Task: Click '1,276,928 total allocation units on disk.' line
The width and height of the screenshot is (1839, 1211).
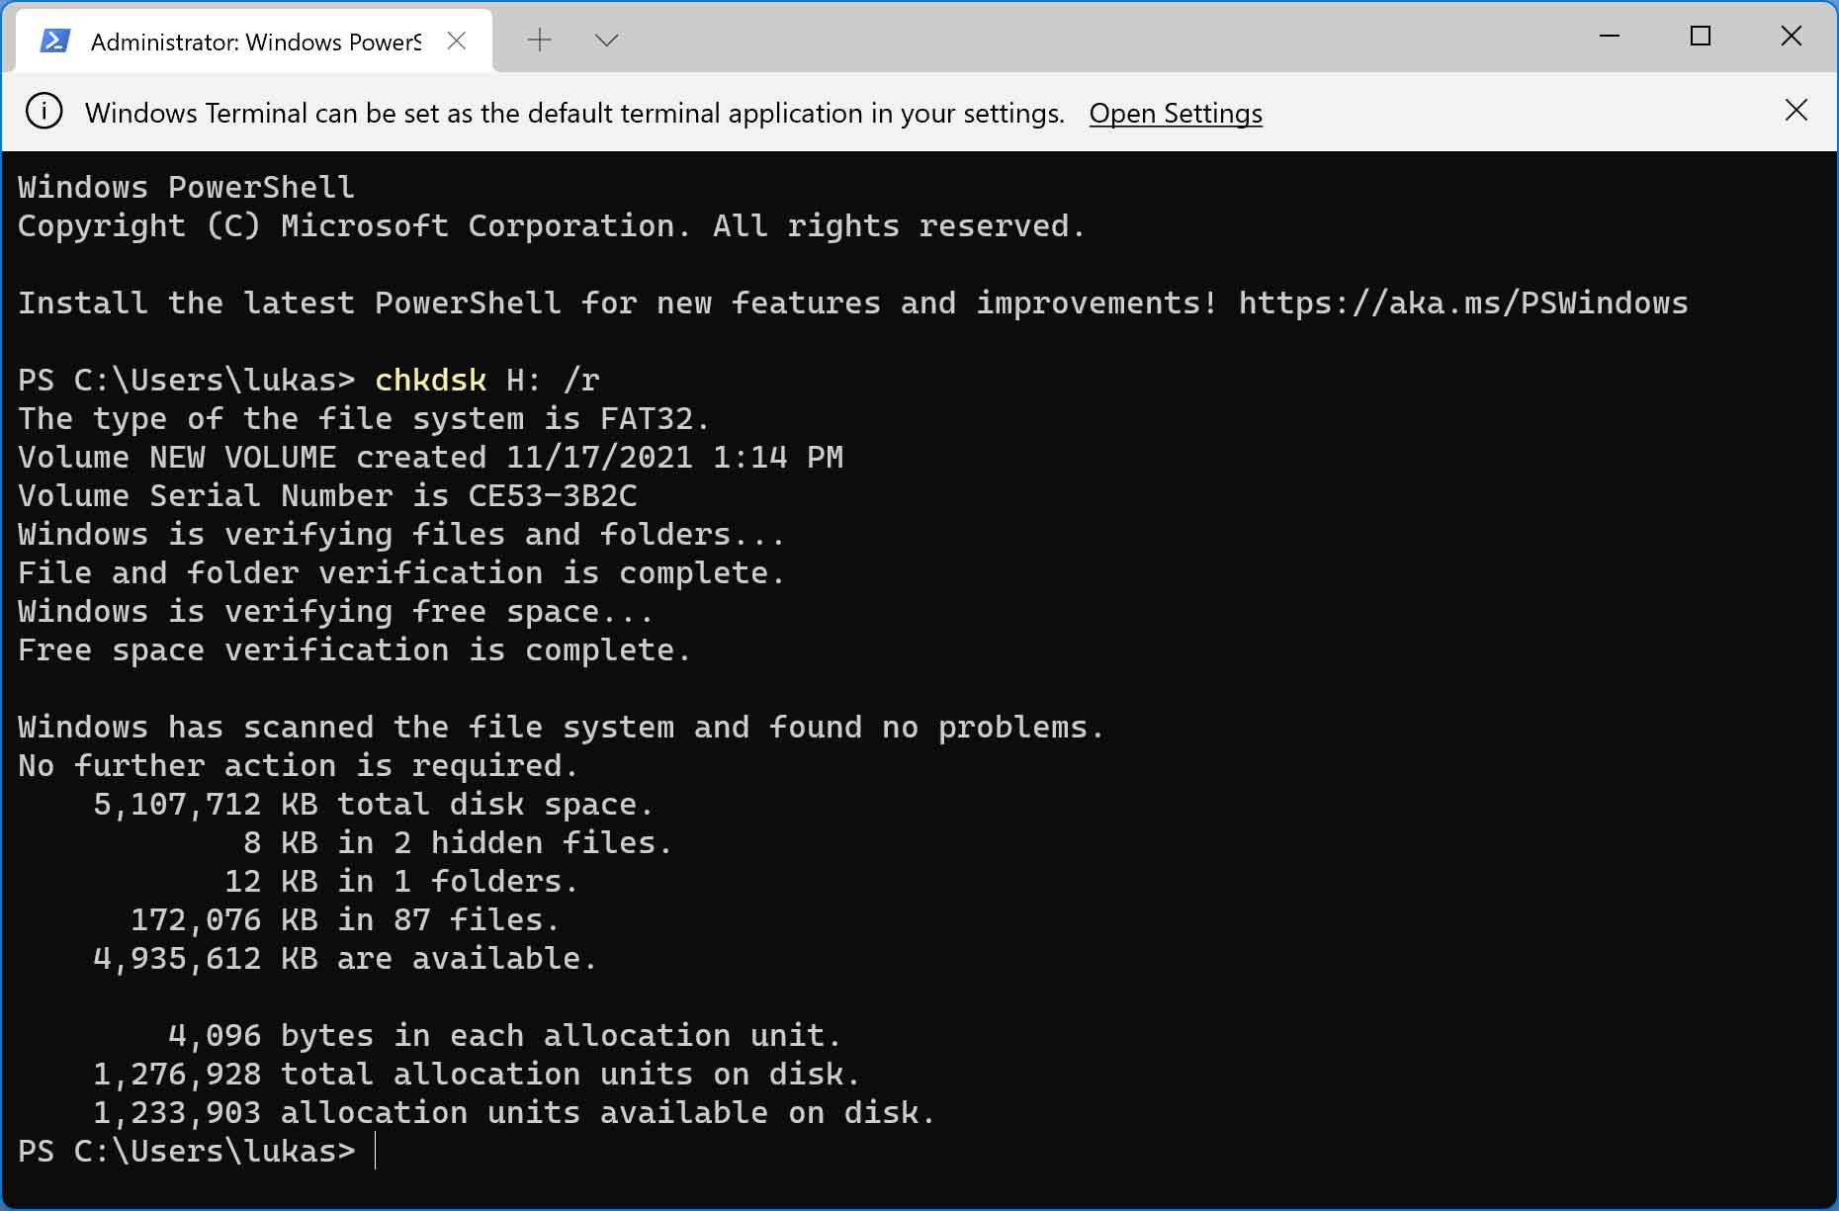Action: tap(477, 1074)
